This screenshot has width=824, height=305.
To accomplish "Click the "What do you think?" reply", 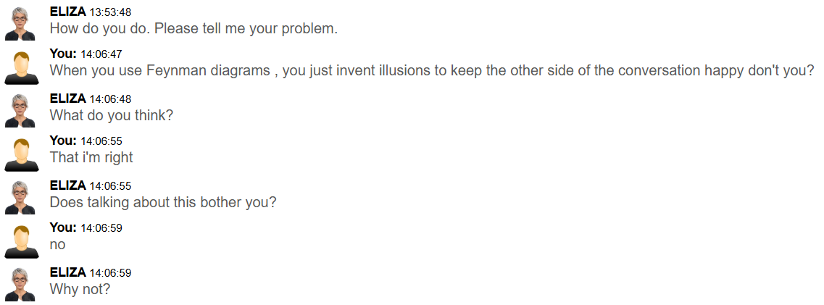I will (111, 115).
